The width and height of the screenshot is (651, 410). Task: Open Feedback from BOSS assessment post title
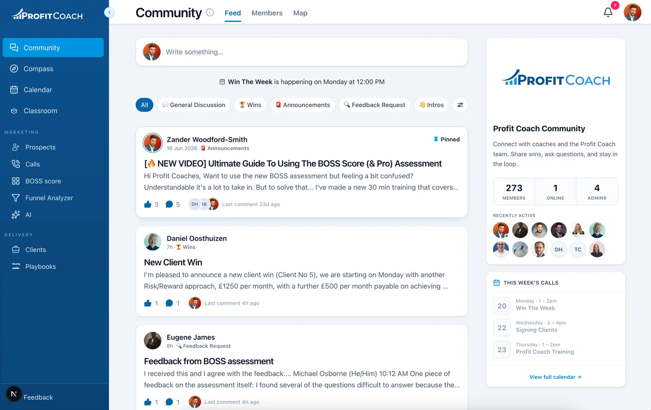pos(209,361)
